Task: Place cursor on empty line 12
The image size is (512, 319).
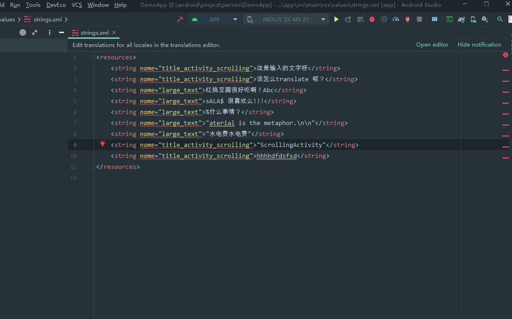Action: (x=278, y=178)
